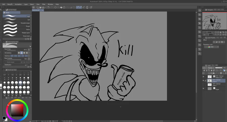Viewport: 227px width, 122px height.
Task: Select the Multiple layers eraser sub tool
Action: pyautogui.click(x=16, y=32)
